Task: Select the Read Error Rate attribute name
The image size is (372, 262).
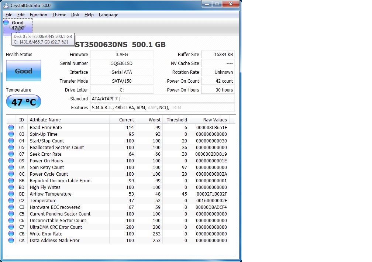Action: [46, 127]
